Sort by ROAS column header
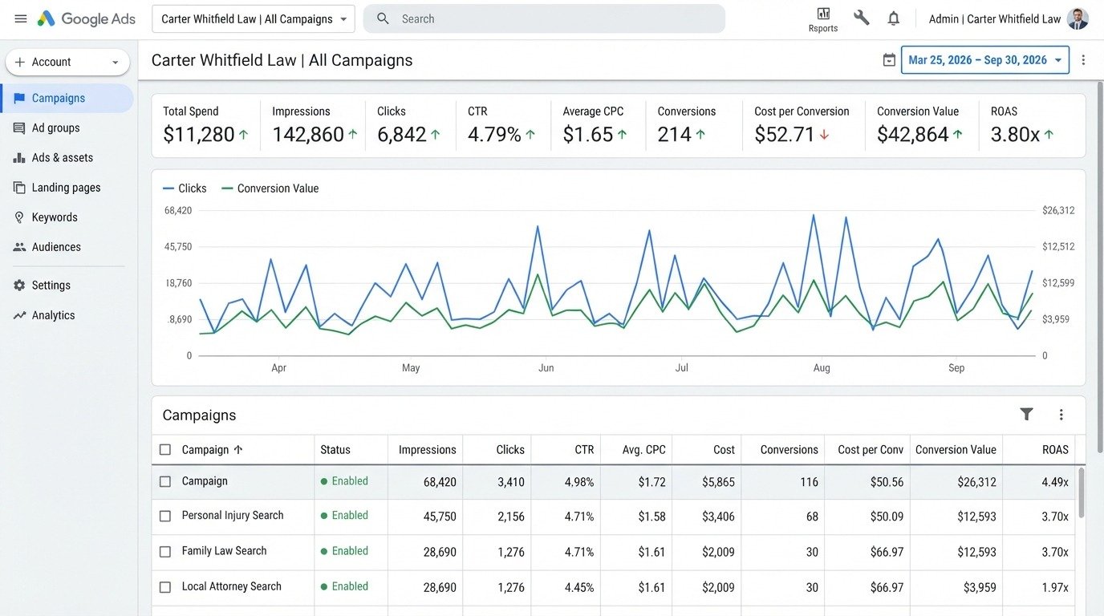Image resolution: width=1104 pixels, height=616 pixels. point(1055,449)
